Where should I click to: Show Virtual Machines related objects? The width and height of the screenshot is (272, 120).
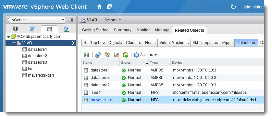[174, 43]
